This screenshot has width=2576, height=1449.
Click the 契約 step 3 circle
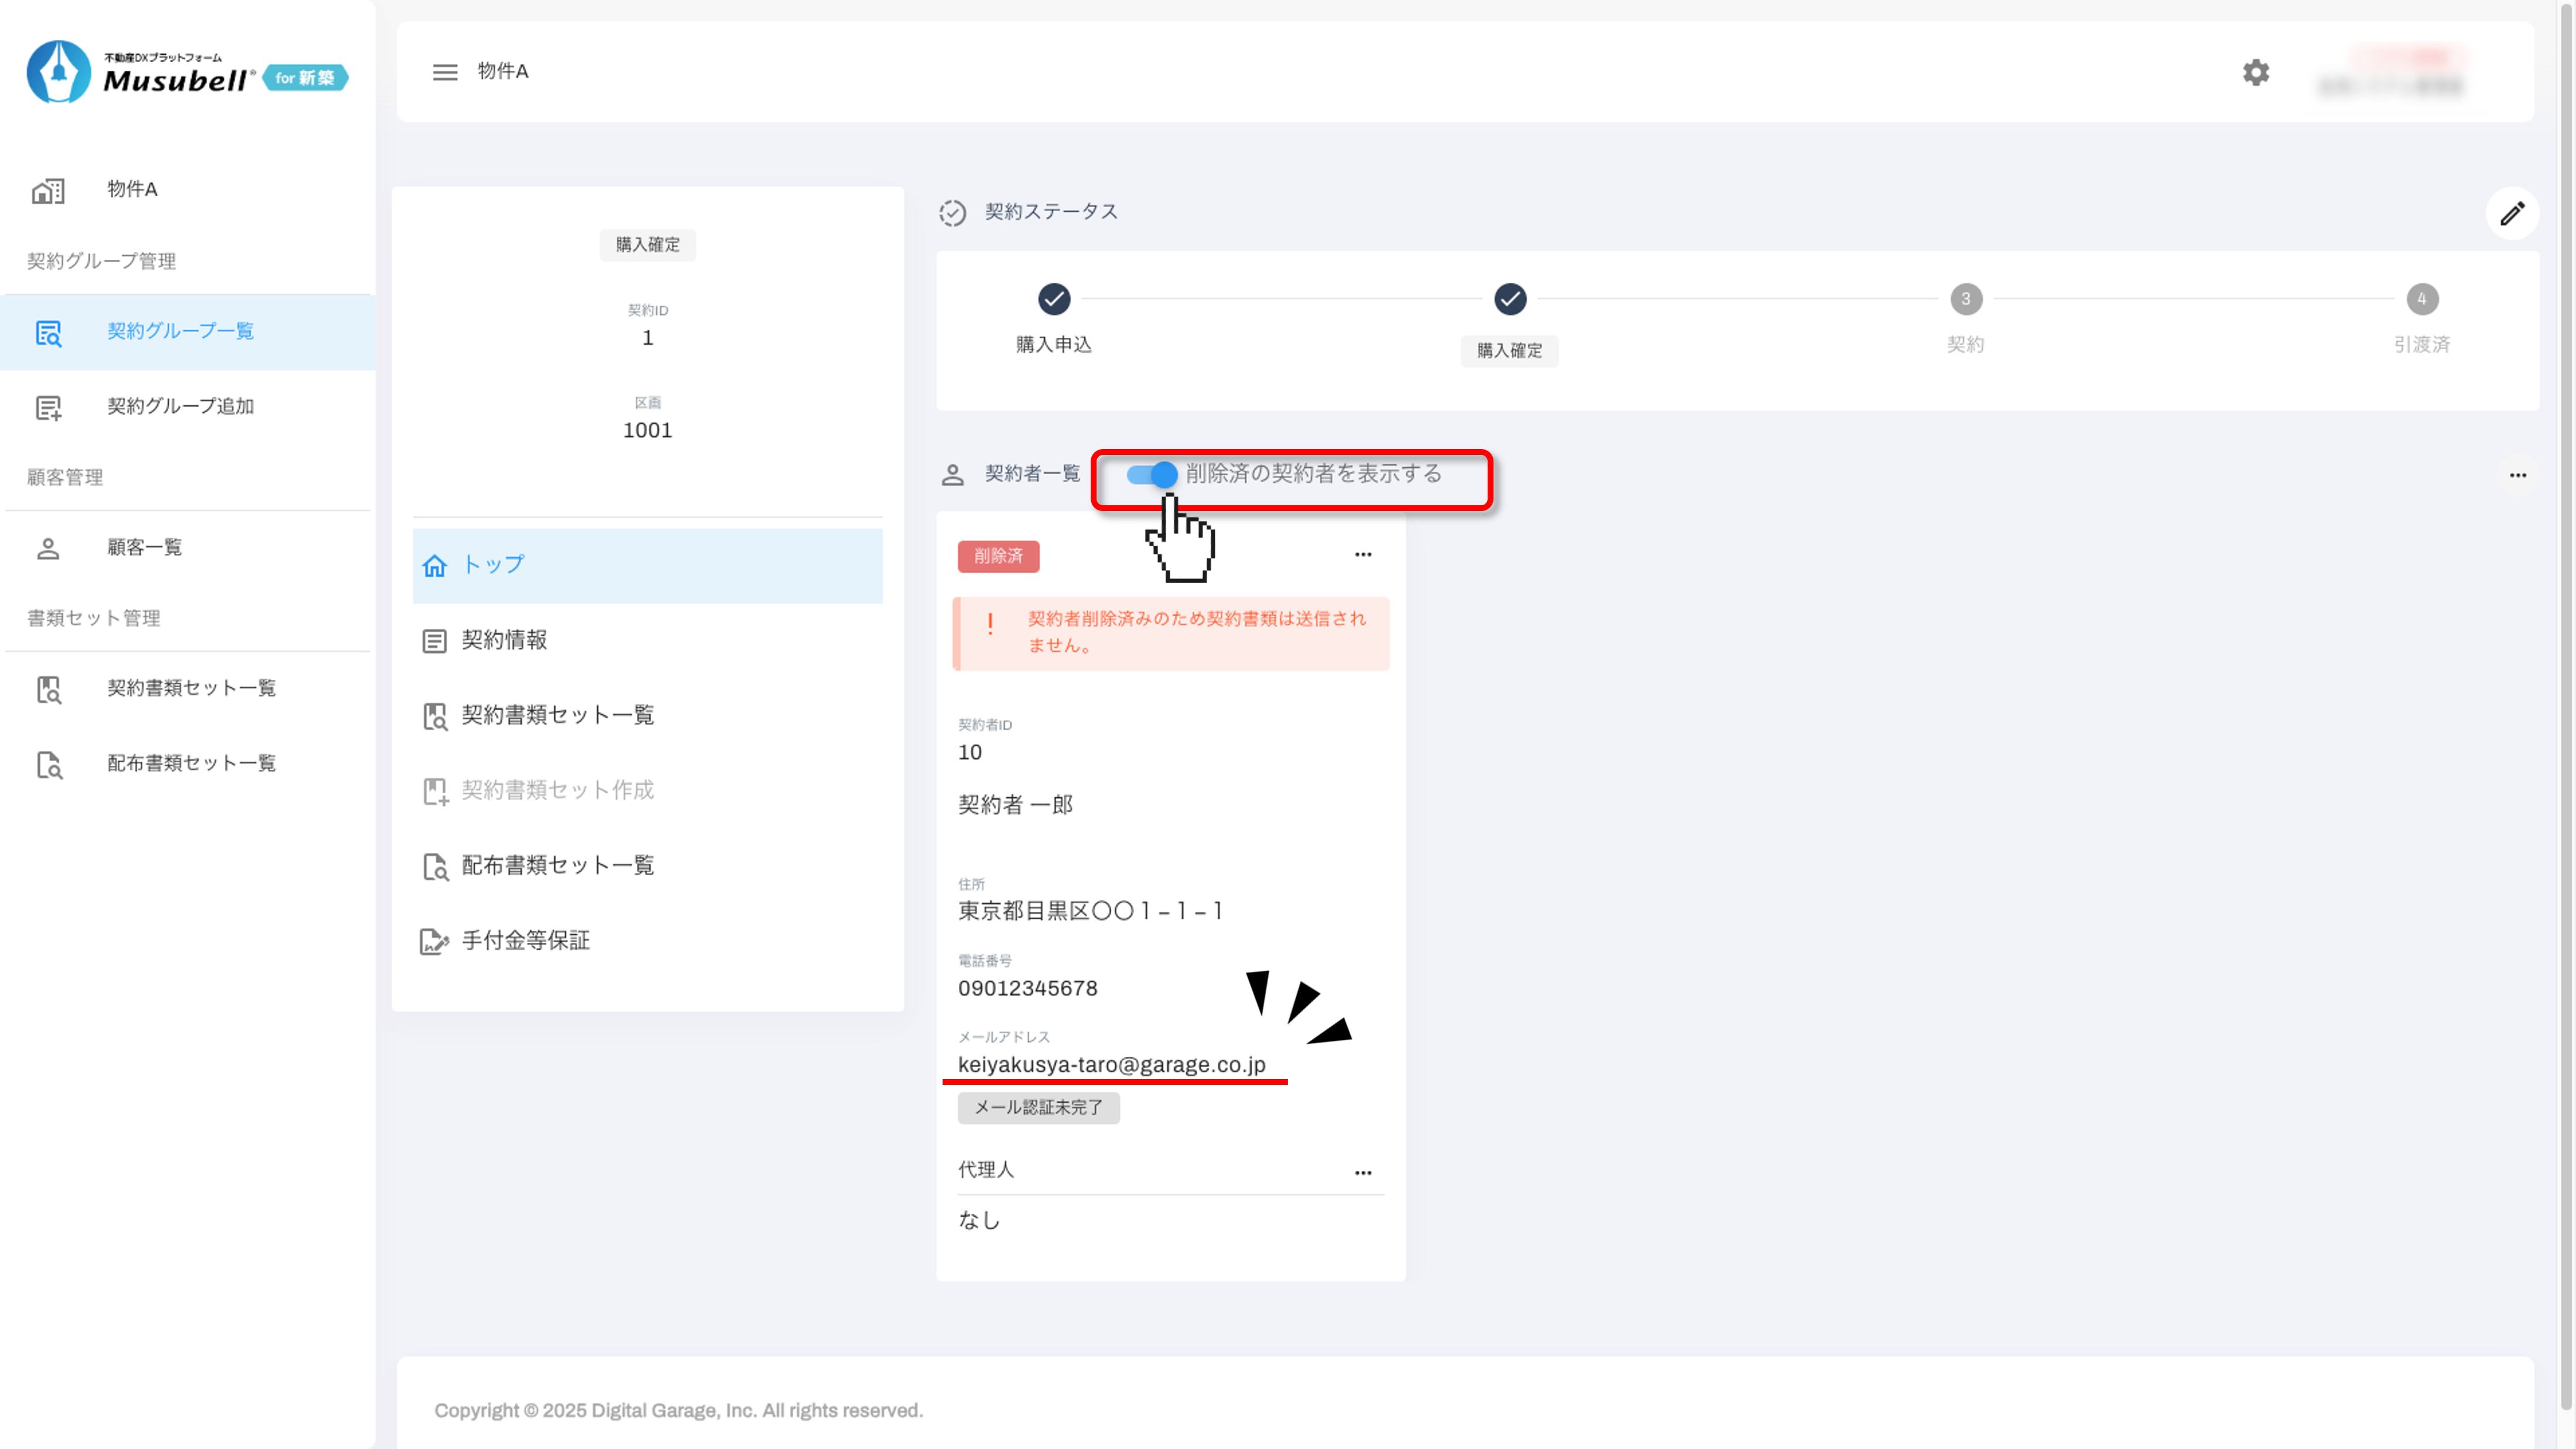(1965, 299)
